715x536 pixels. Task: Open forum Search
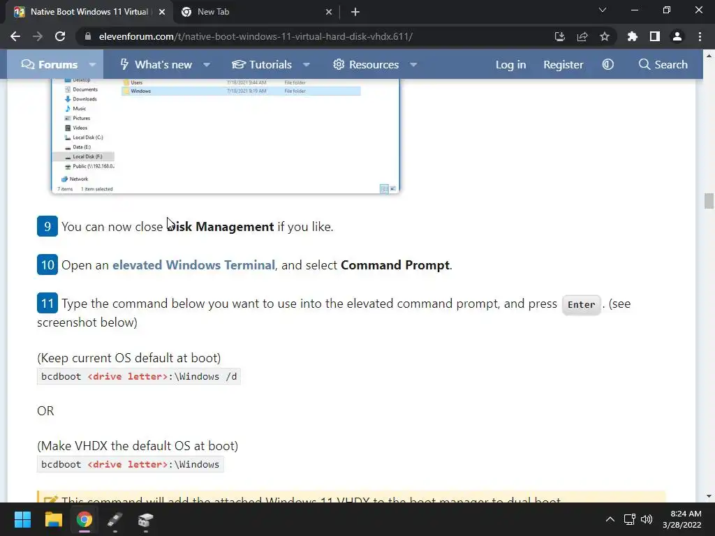663,64
